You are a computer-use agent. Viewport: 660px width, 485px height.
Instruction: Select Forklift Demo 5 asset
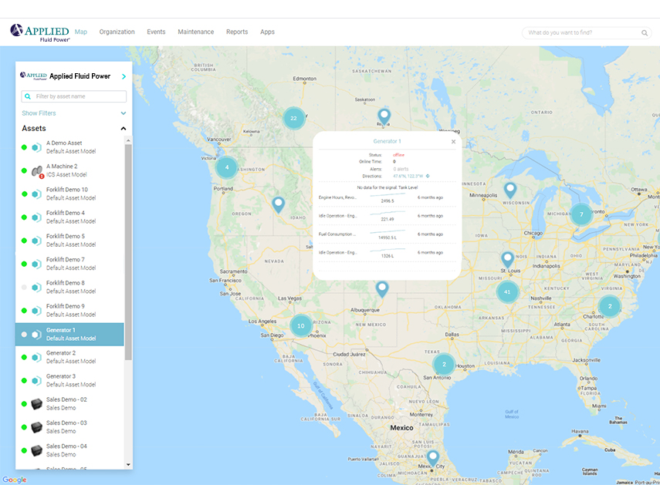point(70,241)
